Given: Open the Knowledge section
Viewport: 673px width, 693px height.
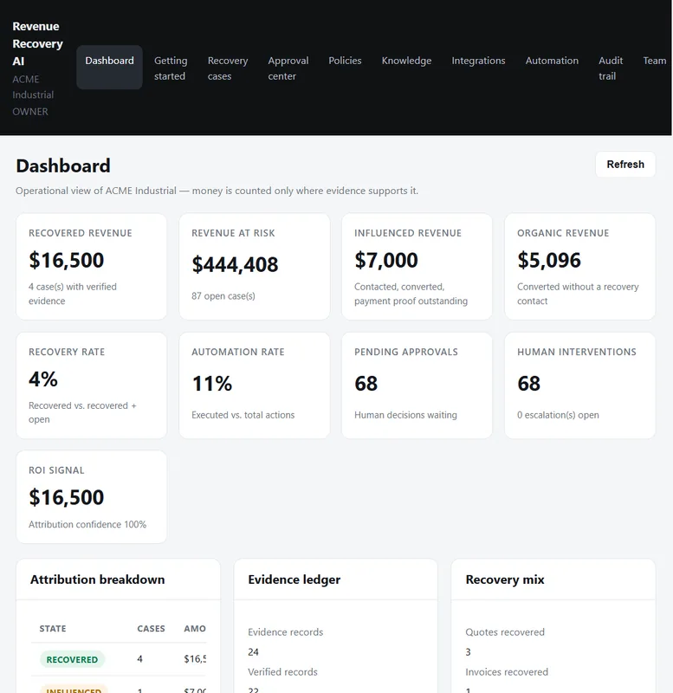Looking at the screenshot, I should pyautogui.click(x=406, y=61).
